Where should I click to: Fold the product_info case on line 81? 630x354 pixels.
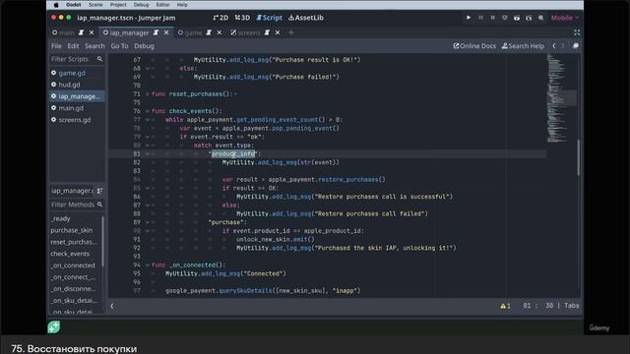[x=147, y=153]
